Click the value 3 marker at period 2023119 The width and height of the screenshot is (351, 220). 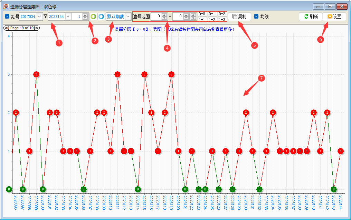click(x=171, y=74)
